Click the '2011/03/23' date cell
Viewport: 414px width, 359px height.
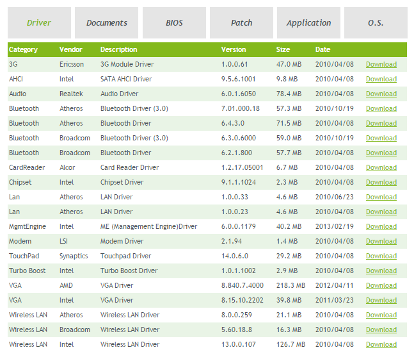coord(334,300)
